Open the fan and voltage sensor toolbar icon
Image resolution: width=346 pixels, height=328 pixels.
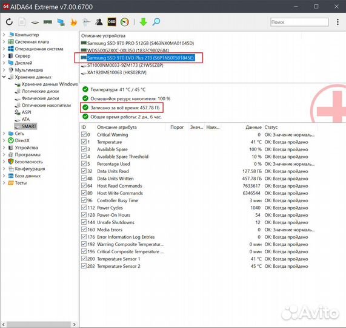(86, 22)
